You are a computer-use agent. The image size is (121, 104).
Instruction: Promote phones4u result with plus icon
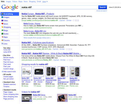pos(70,60)
